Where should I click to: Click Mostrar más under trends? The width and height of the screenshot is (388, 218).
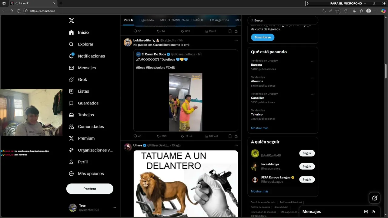coord(259,128)
